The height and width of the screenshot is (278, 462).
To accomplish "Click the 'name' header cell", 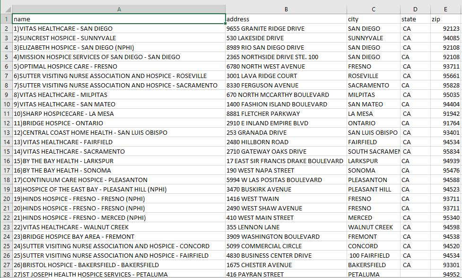I will tap(119, 19).
